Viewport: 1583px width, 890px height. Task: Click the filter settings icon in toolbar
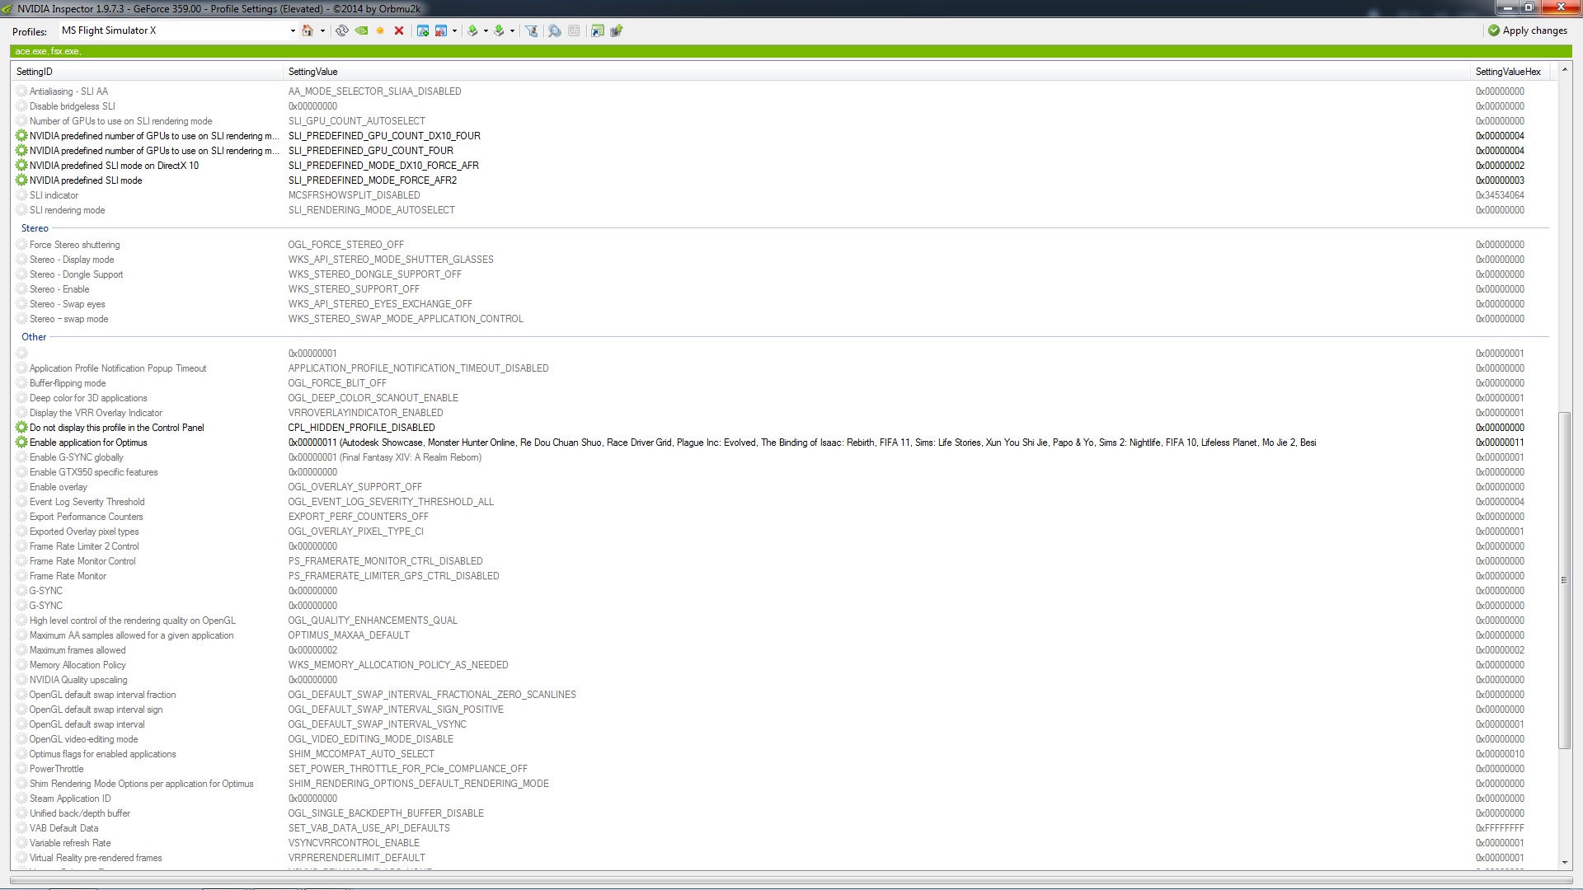point(532,30)
